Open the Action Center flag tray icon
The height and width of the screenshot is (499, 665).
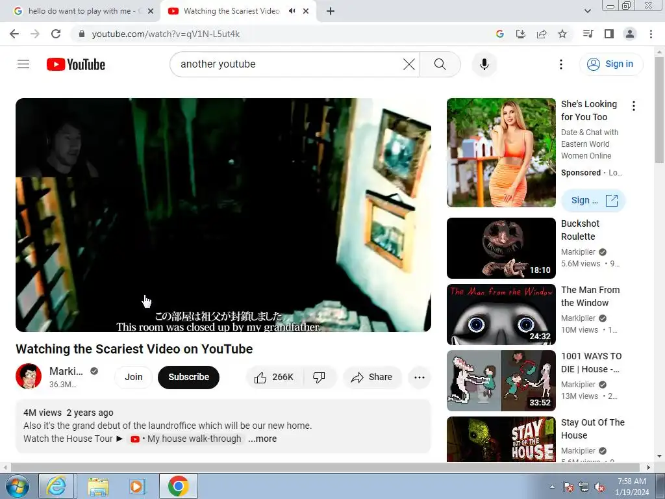pos(568,487)
